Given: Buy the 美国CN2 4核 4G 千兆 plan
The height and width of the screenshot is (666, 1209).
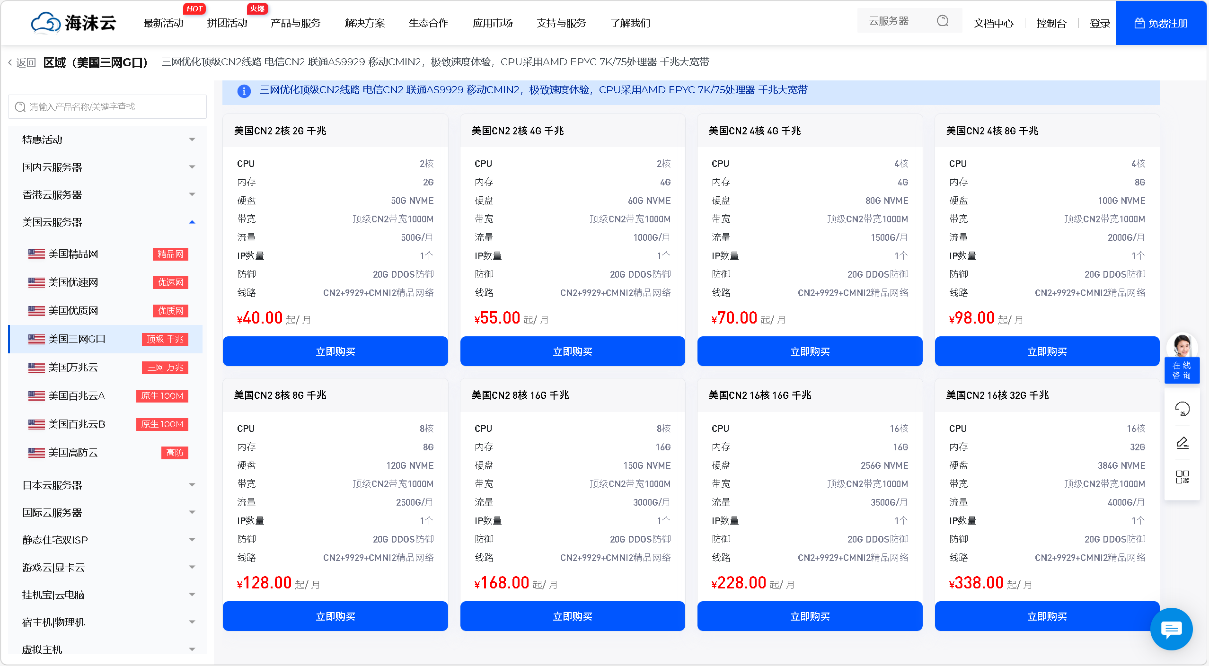Looking at the screenshot, I should 810,351.
